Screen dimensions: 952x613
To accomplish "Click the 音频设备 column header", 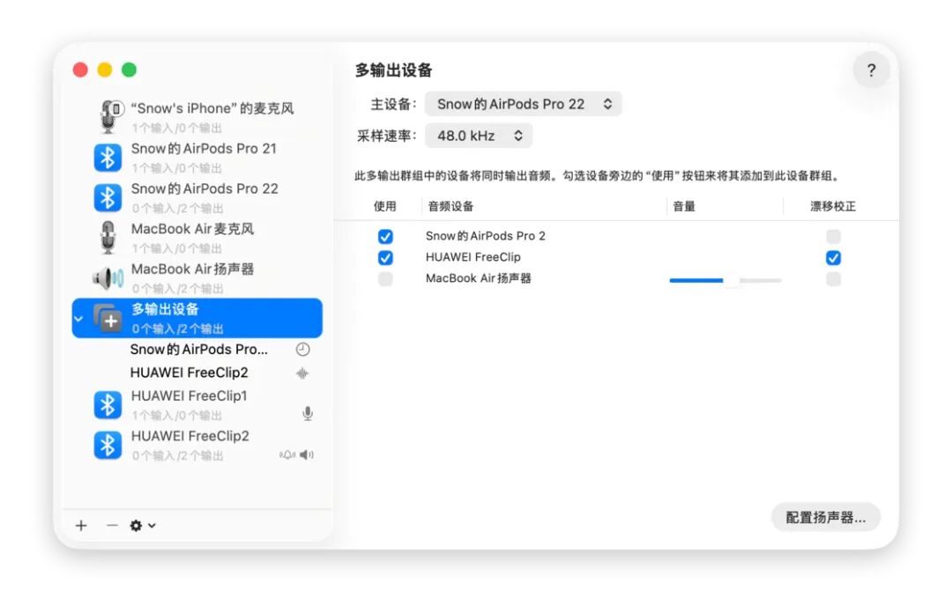I will pos(450,206).
